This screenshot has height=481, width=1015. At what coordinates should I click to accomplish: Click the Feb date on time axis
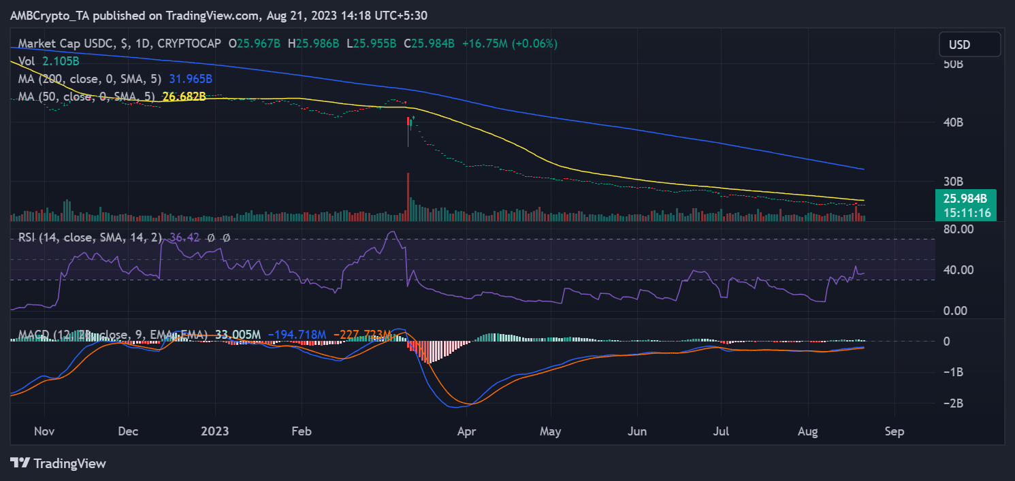pyautogui.click(x=301, y=431)
